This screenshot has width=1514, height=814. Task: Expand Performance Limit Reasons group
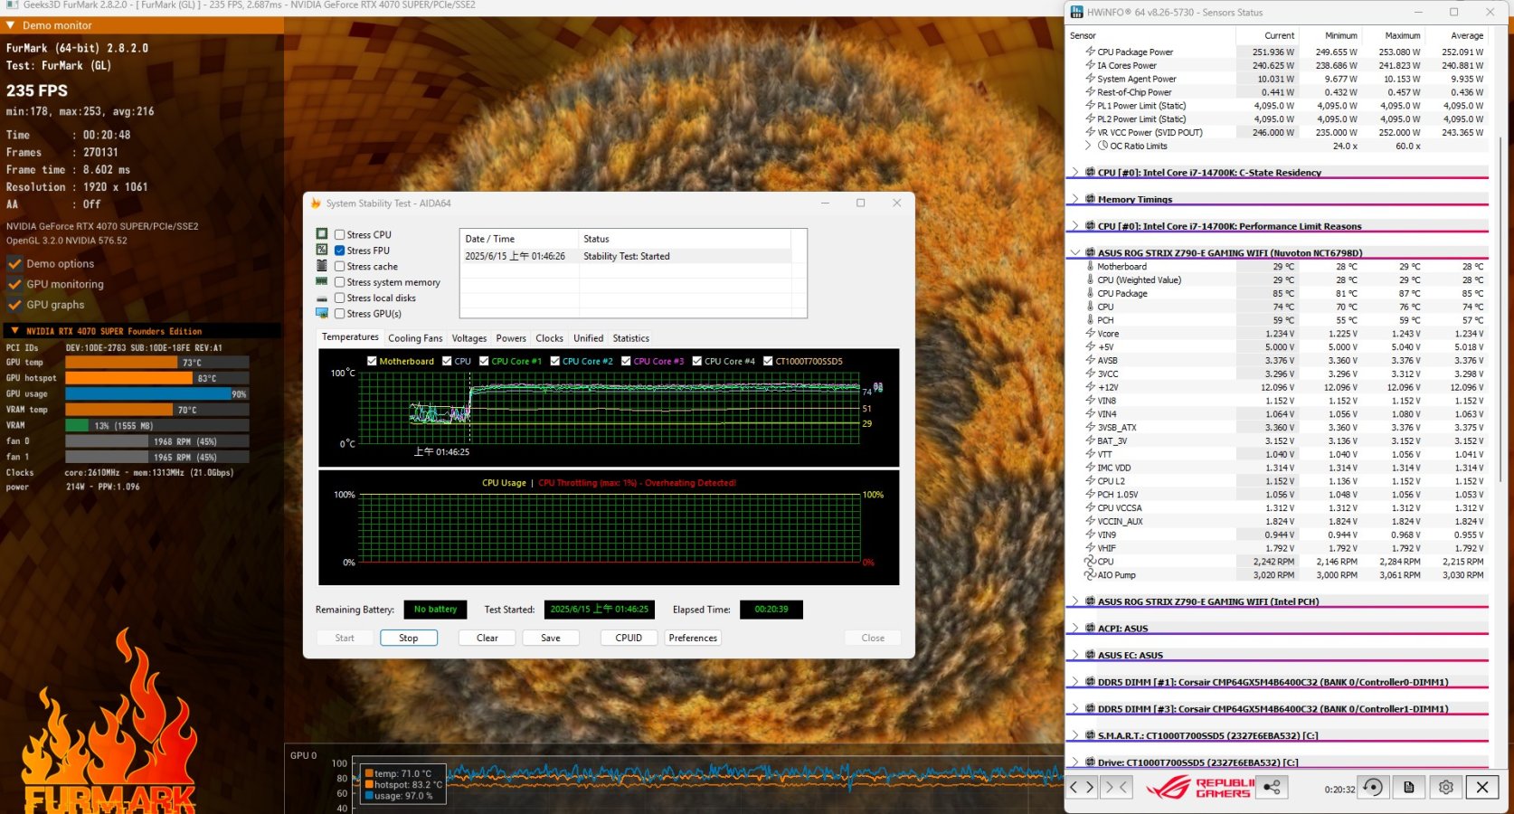pyautogui.click(x=1075, y=226)
